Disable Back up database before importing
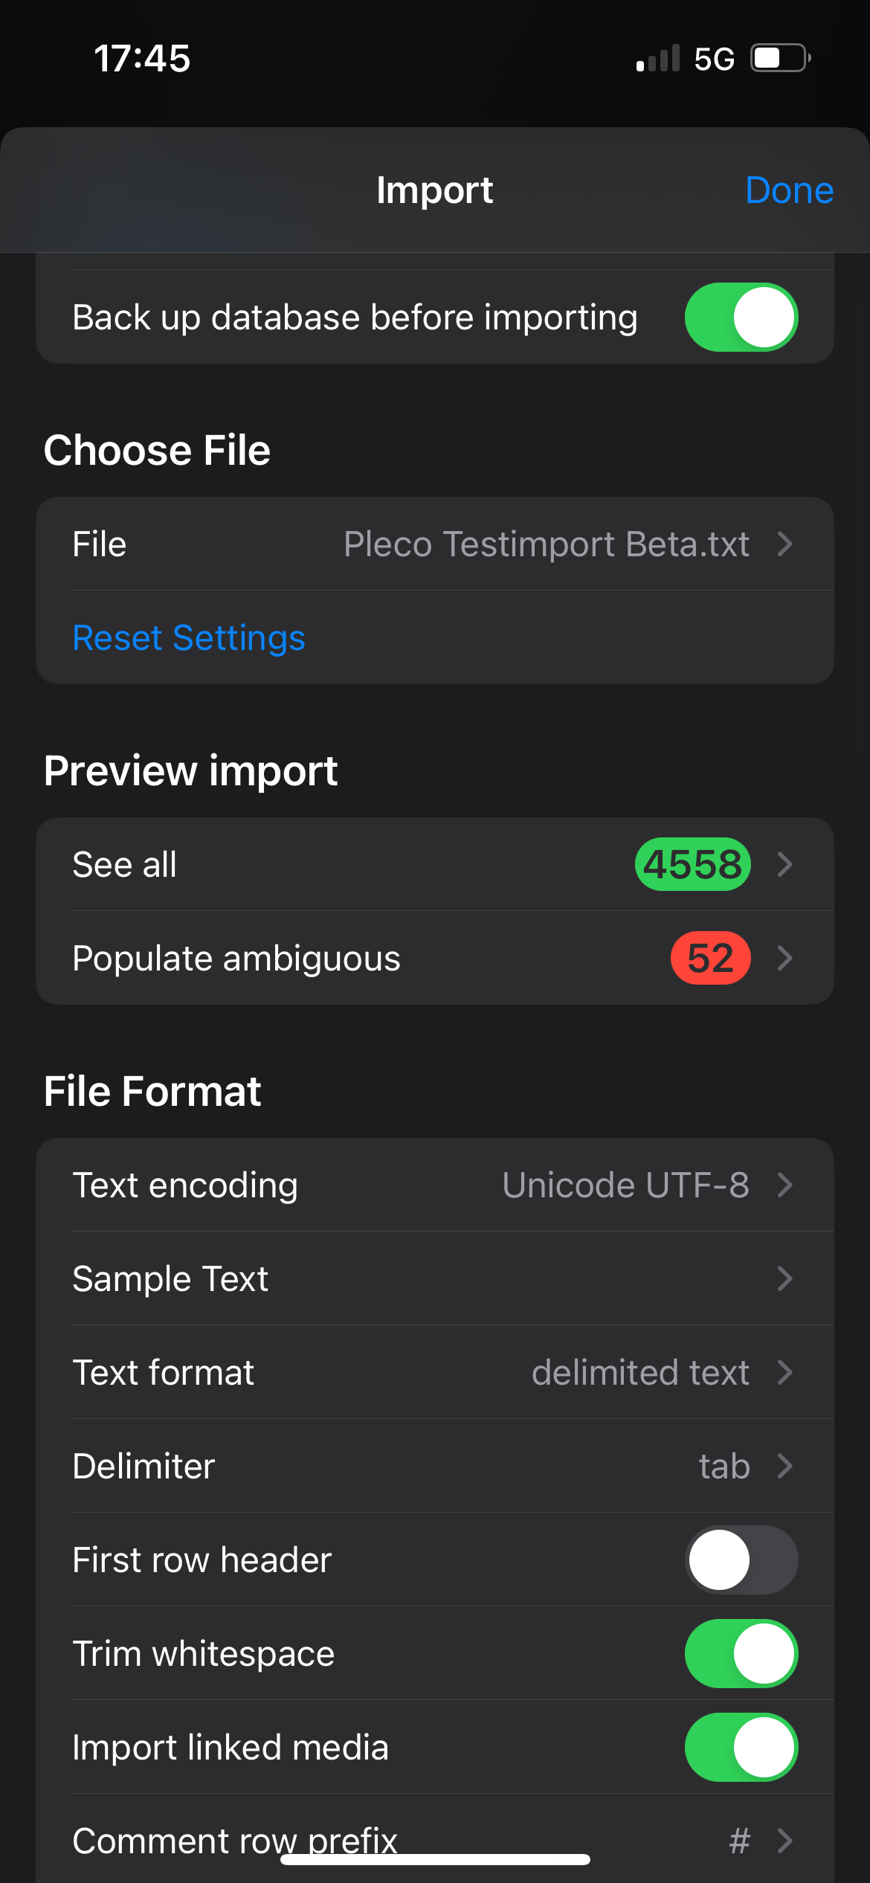The image size is (870, 1883). point(741,317)
